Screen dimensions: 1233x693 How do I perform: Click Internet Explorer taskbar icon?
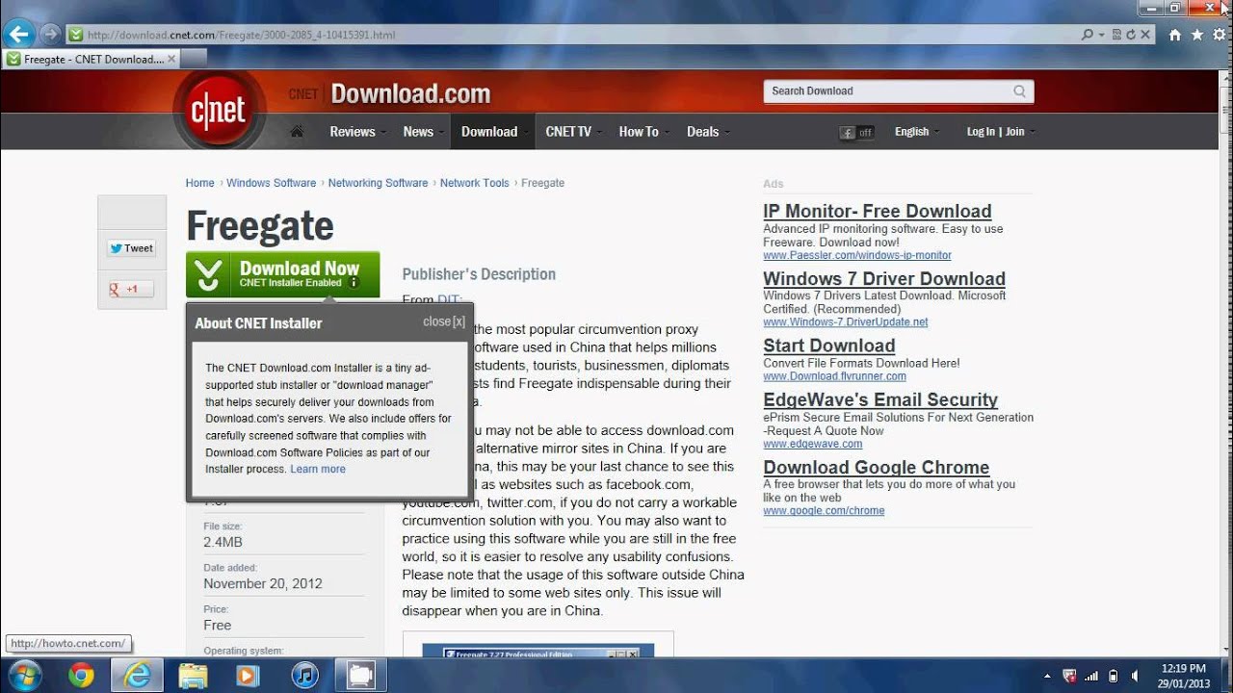click(138, 676)
